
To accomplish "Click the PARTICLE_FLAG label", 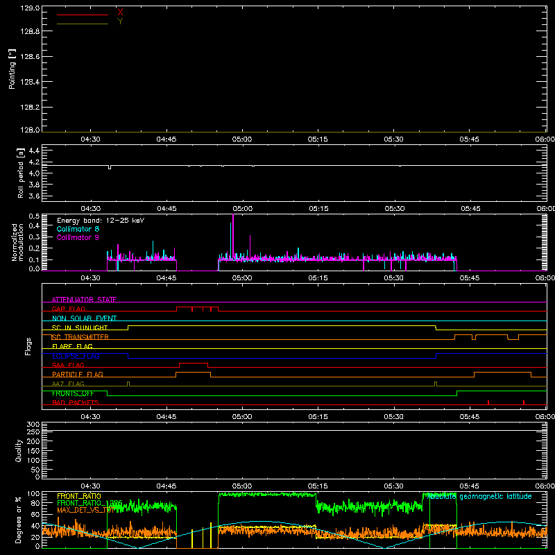I will click(x=78, y=374).
